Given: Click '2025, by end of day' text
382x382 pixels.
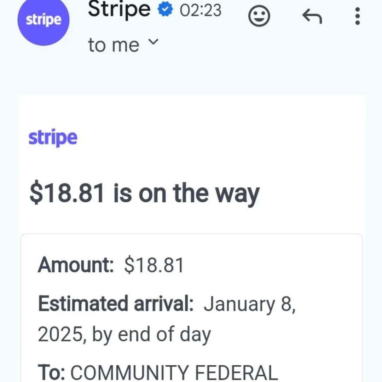Looking at the screenshot, I should pos(124,335).
